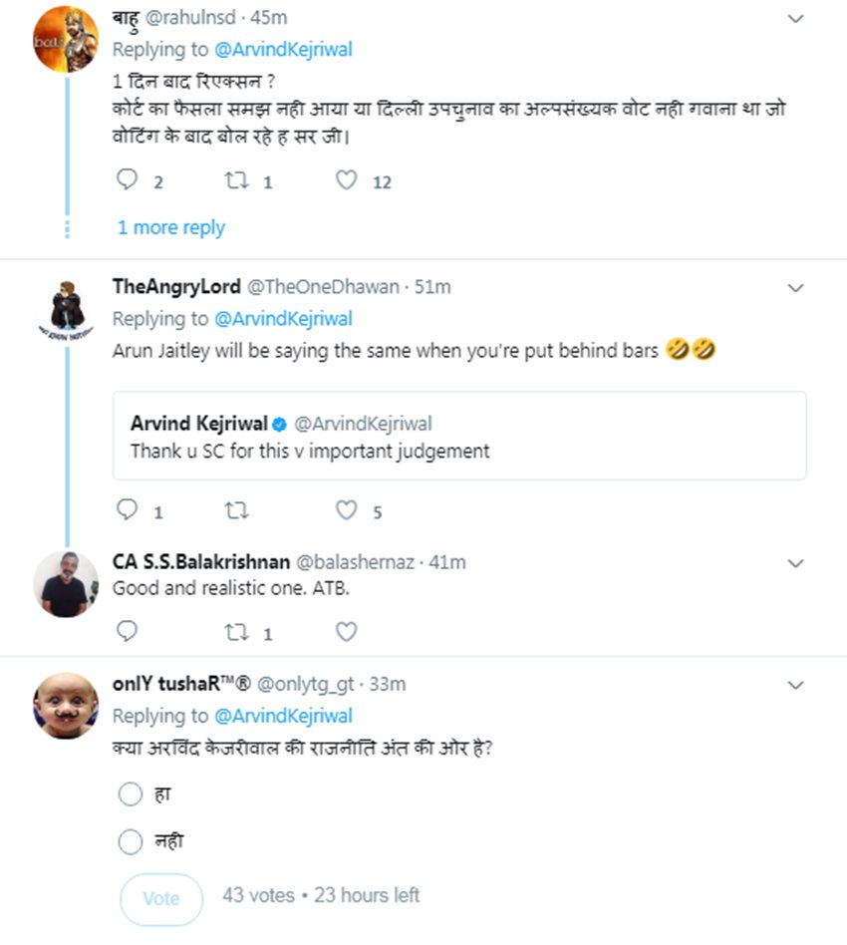Image resolution: width=847 pixels, height=945 pixels.
Task: Click onlY tushaR's baby avatar thumbnail
Action: [66, 705]
